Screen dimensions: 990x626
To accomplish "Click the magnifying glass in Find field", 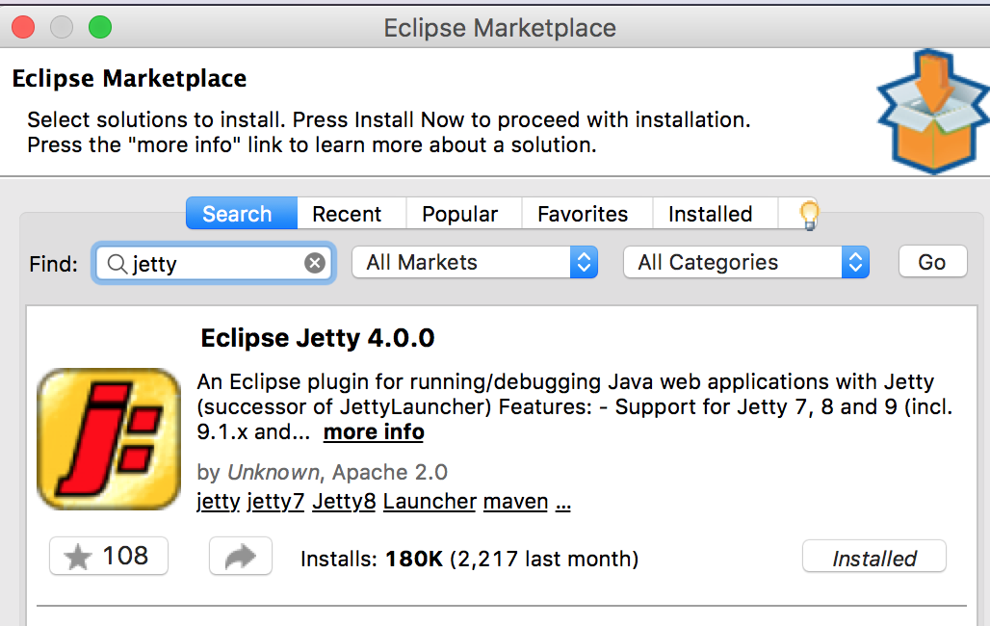I will click(117, 263).
